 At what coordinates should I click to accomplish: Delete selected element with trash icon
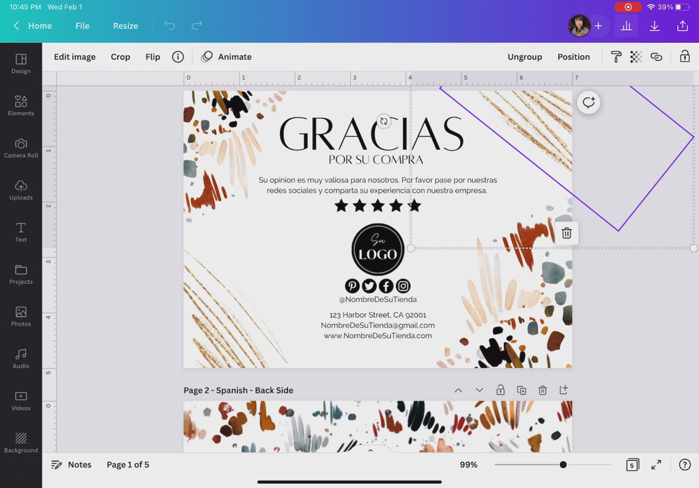[567, 233]
